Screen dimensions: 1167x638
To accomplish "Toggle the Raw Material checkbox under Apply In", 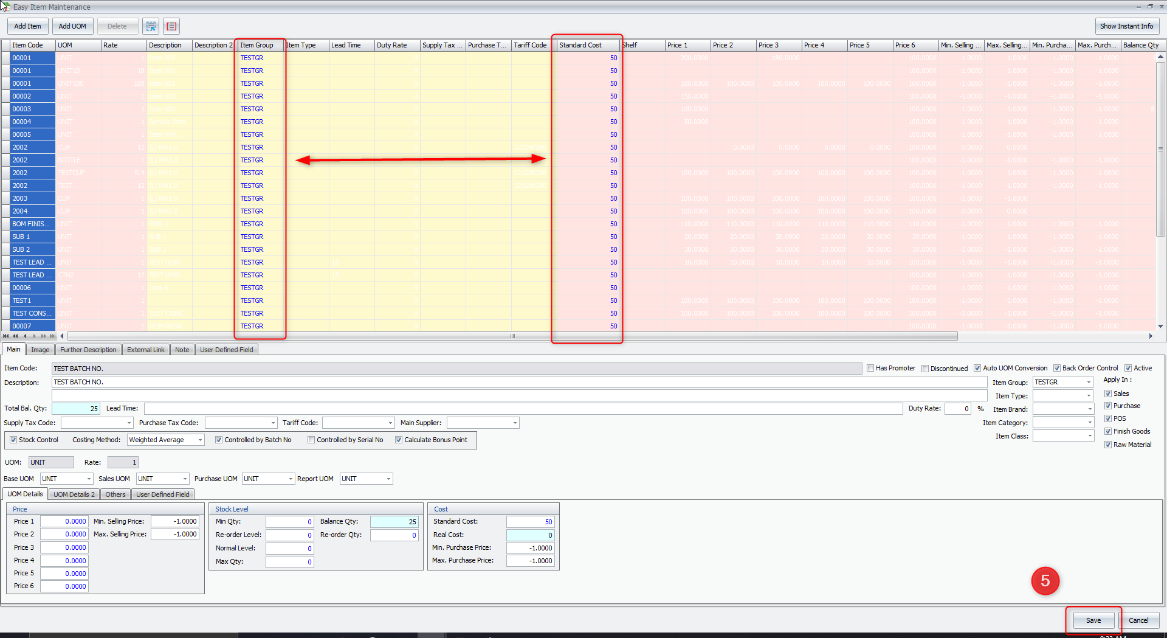I will tap(1109, 444).
